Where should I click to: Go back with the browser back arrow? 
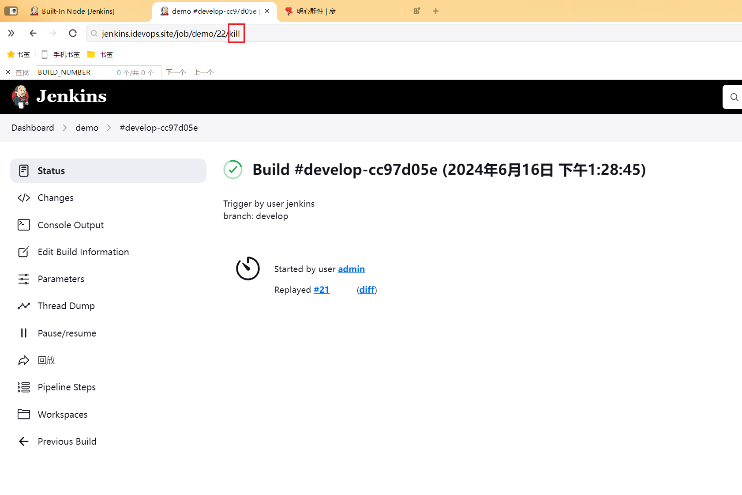click(x=33, y=33)
